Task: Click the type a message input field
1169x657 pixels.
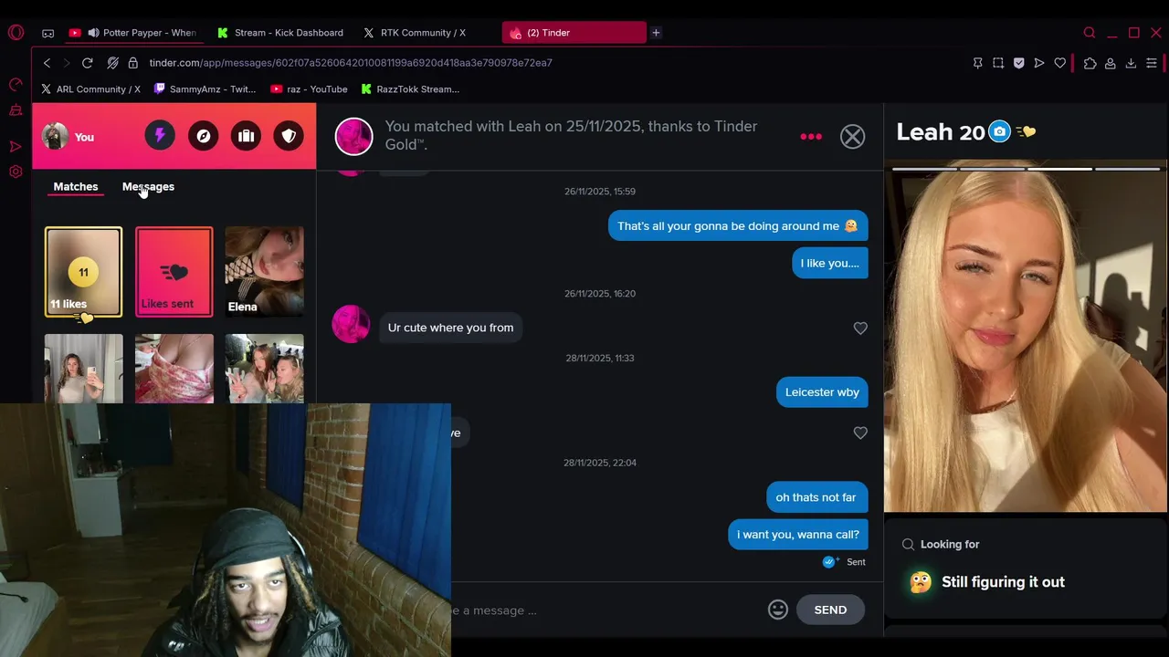Action: tap(603, 610)
